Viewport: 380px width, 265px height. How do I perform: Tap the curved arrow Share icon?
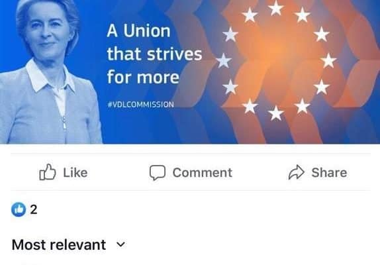click(296, 172)
